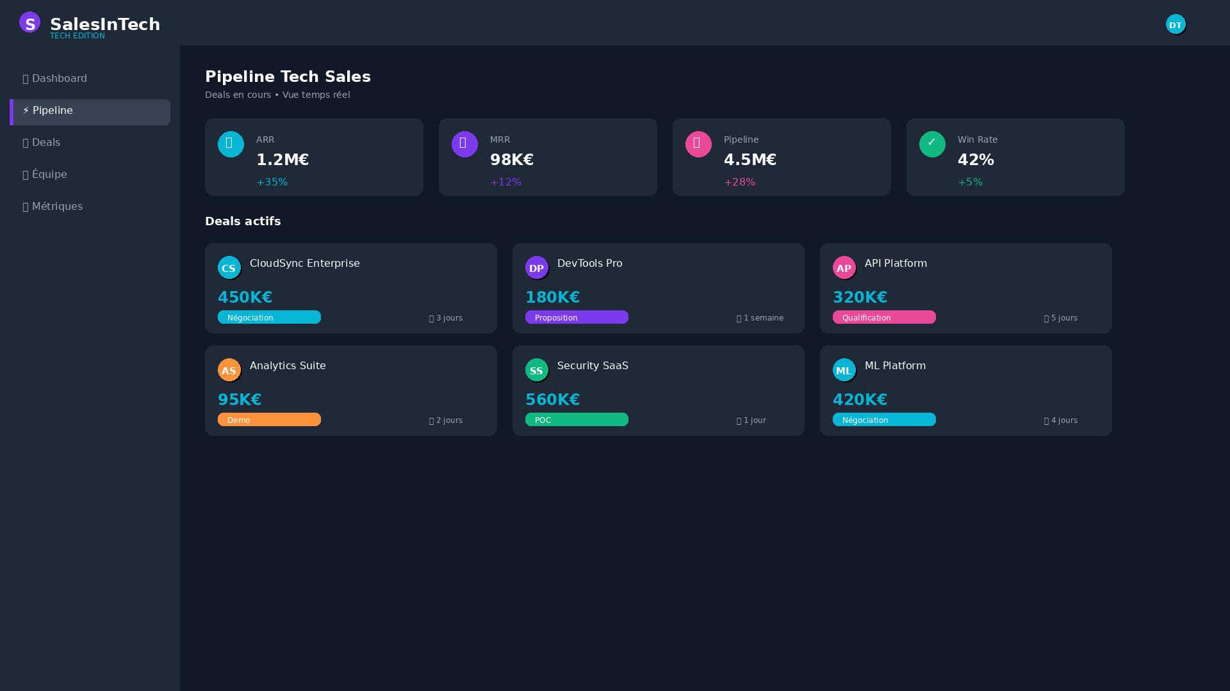1230x691 pixels.
Task: Click the pink Pipeline metric icon
Action: [x=698, y=144]
